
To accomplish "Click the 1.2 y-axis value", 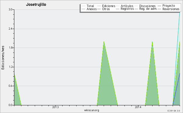I will click(x=10, y=67).
